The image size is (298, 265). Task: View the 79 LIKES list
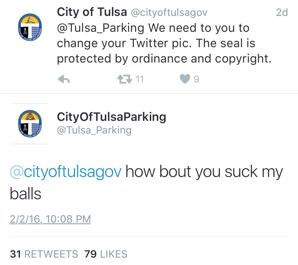(106, 254)
